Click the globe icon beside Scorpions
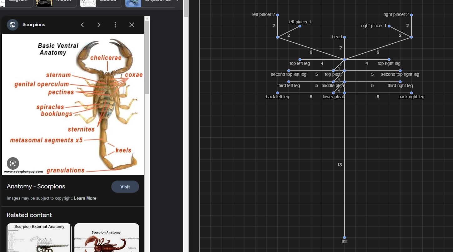453x252 pixels. point(13,25)
